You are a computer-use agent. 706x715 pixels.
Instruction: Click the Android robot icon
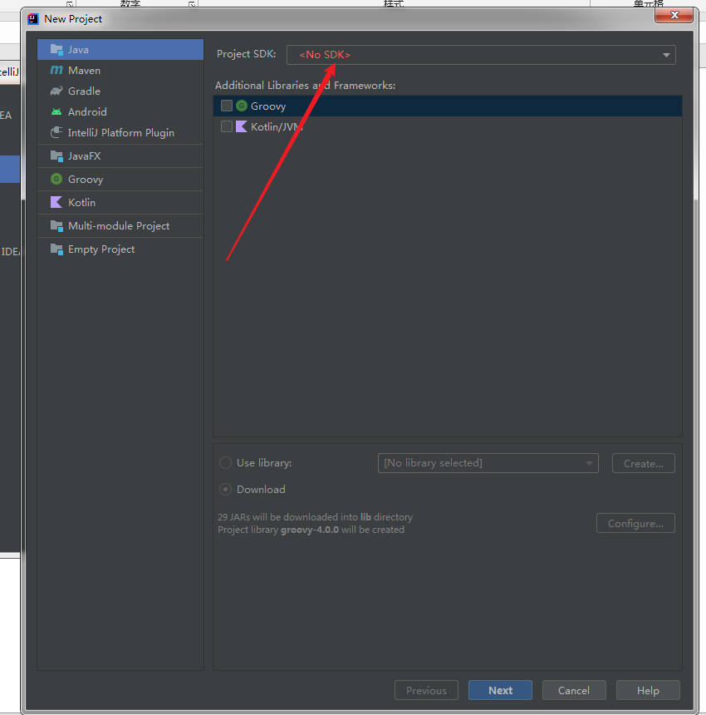[x=56, y=112]
